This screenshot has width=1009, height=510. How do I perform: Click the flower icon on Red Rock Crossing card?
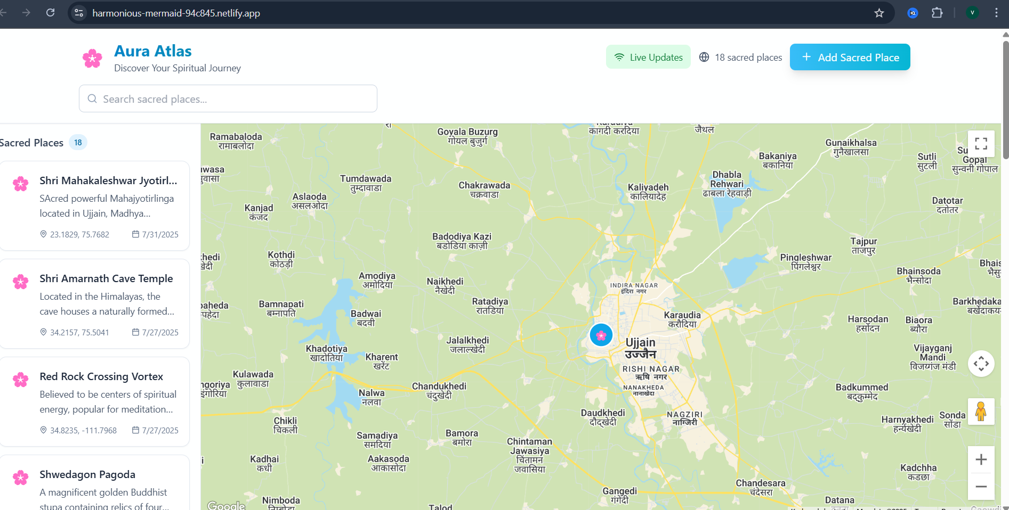coord(21,380)
